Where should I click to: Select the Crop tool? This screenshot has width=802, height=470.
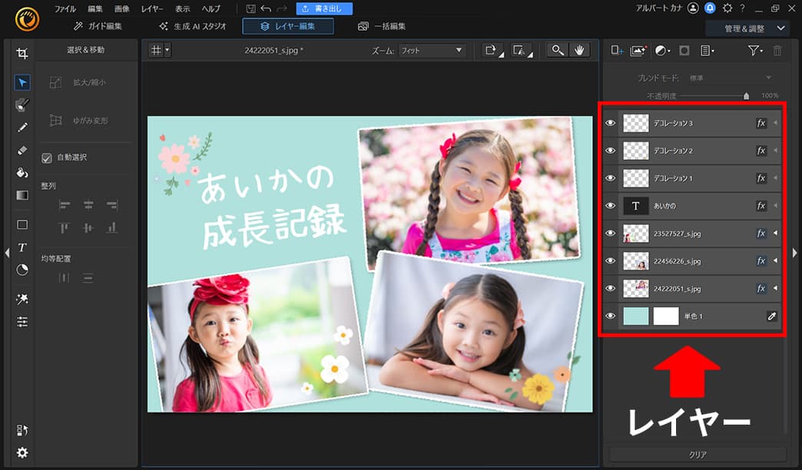pos(22,53)
